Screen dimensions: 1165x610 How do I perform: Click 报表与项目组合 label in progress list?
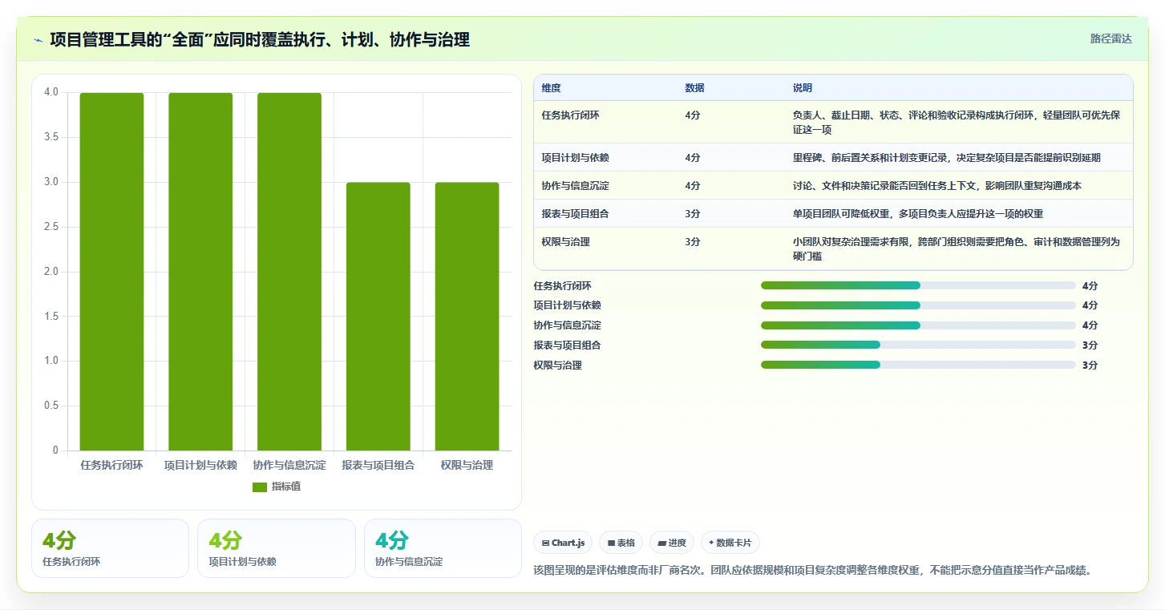click(568, 345)
